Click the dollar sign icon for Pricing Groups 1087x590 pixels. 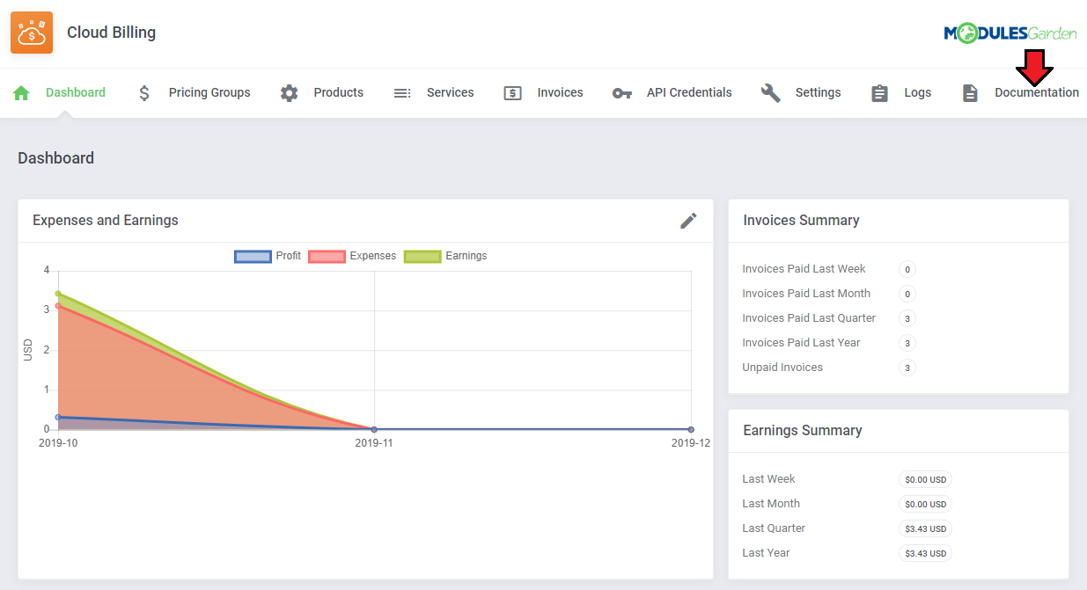pyautogui.click(x=144, y=92)
